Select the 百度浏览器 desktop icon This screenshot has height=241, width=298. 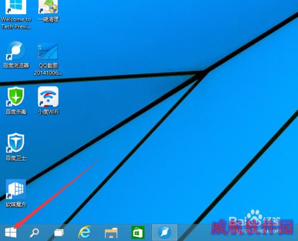pos(16,55)
